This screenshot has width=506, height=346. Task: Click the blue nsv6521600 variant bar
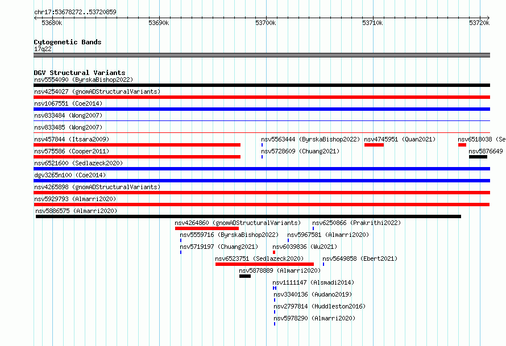click(262, 169)
